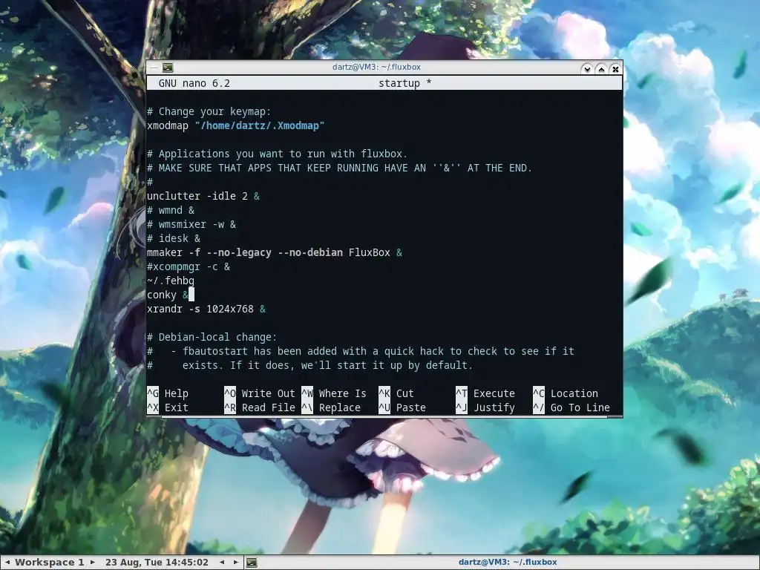Screen dimensions: 760x570
Task: Click the 'xmodmap' command word
Action: (x=168, y=125)
